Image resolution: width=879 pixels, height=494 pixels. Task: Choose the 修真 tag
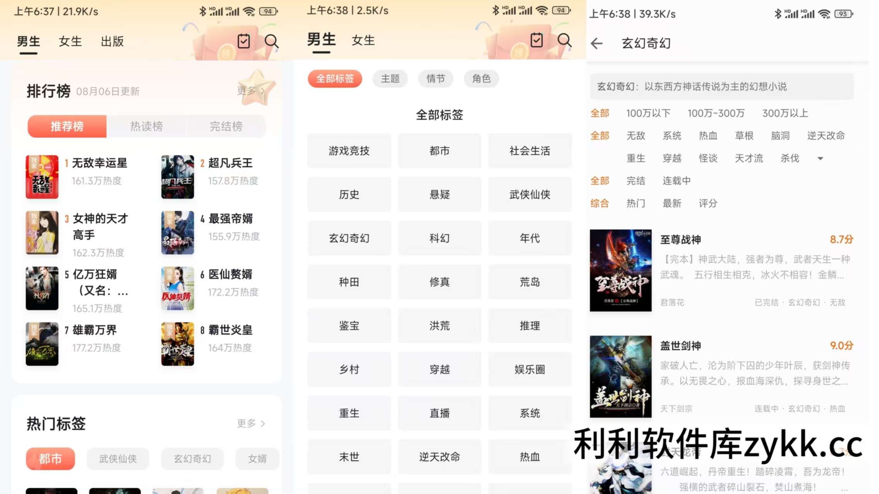click(439, 282)
